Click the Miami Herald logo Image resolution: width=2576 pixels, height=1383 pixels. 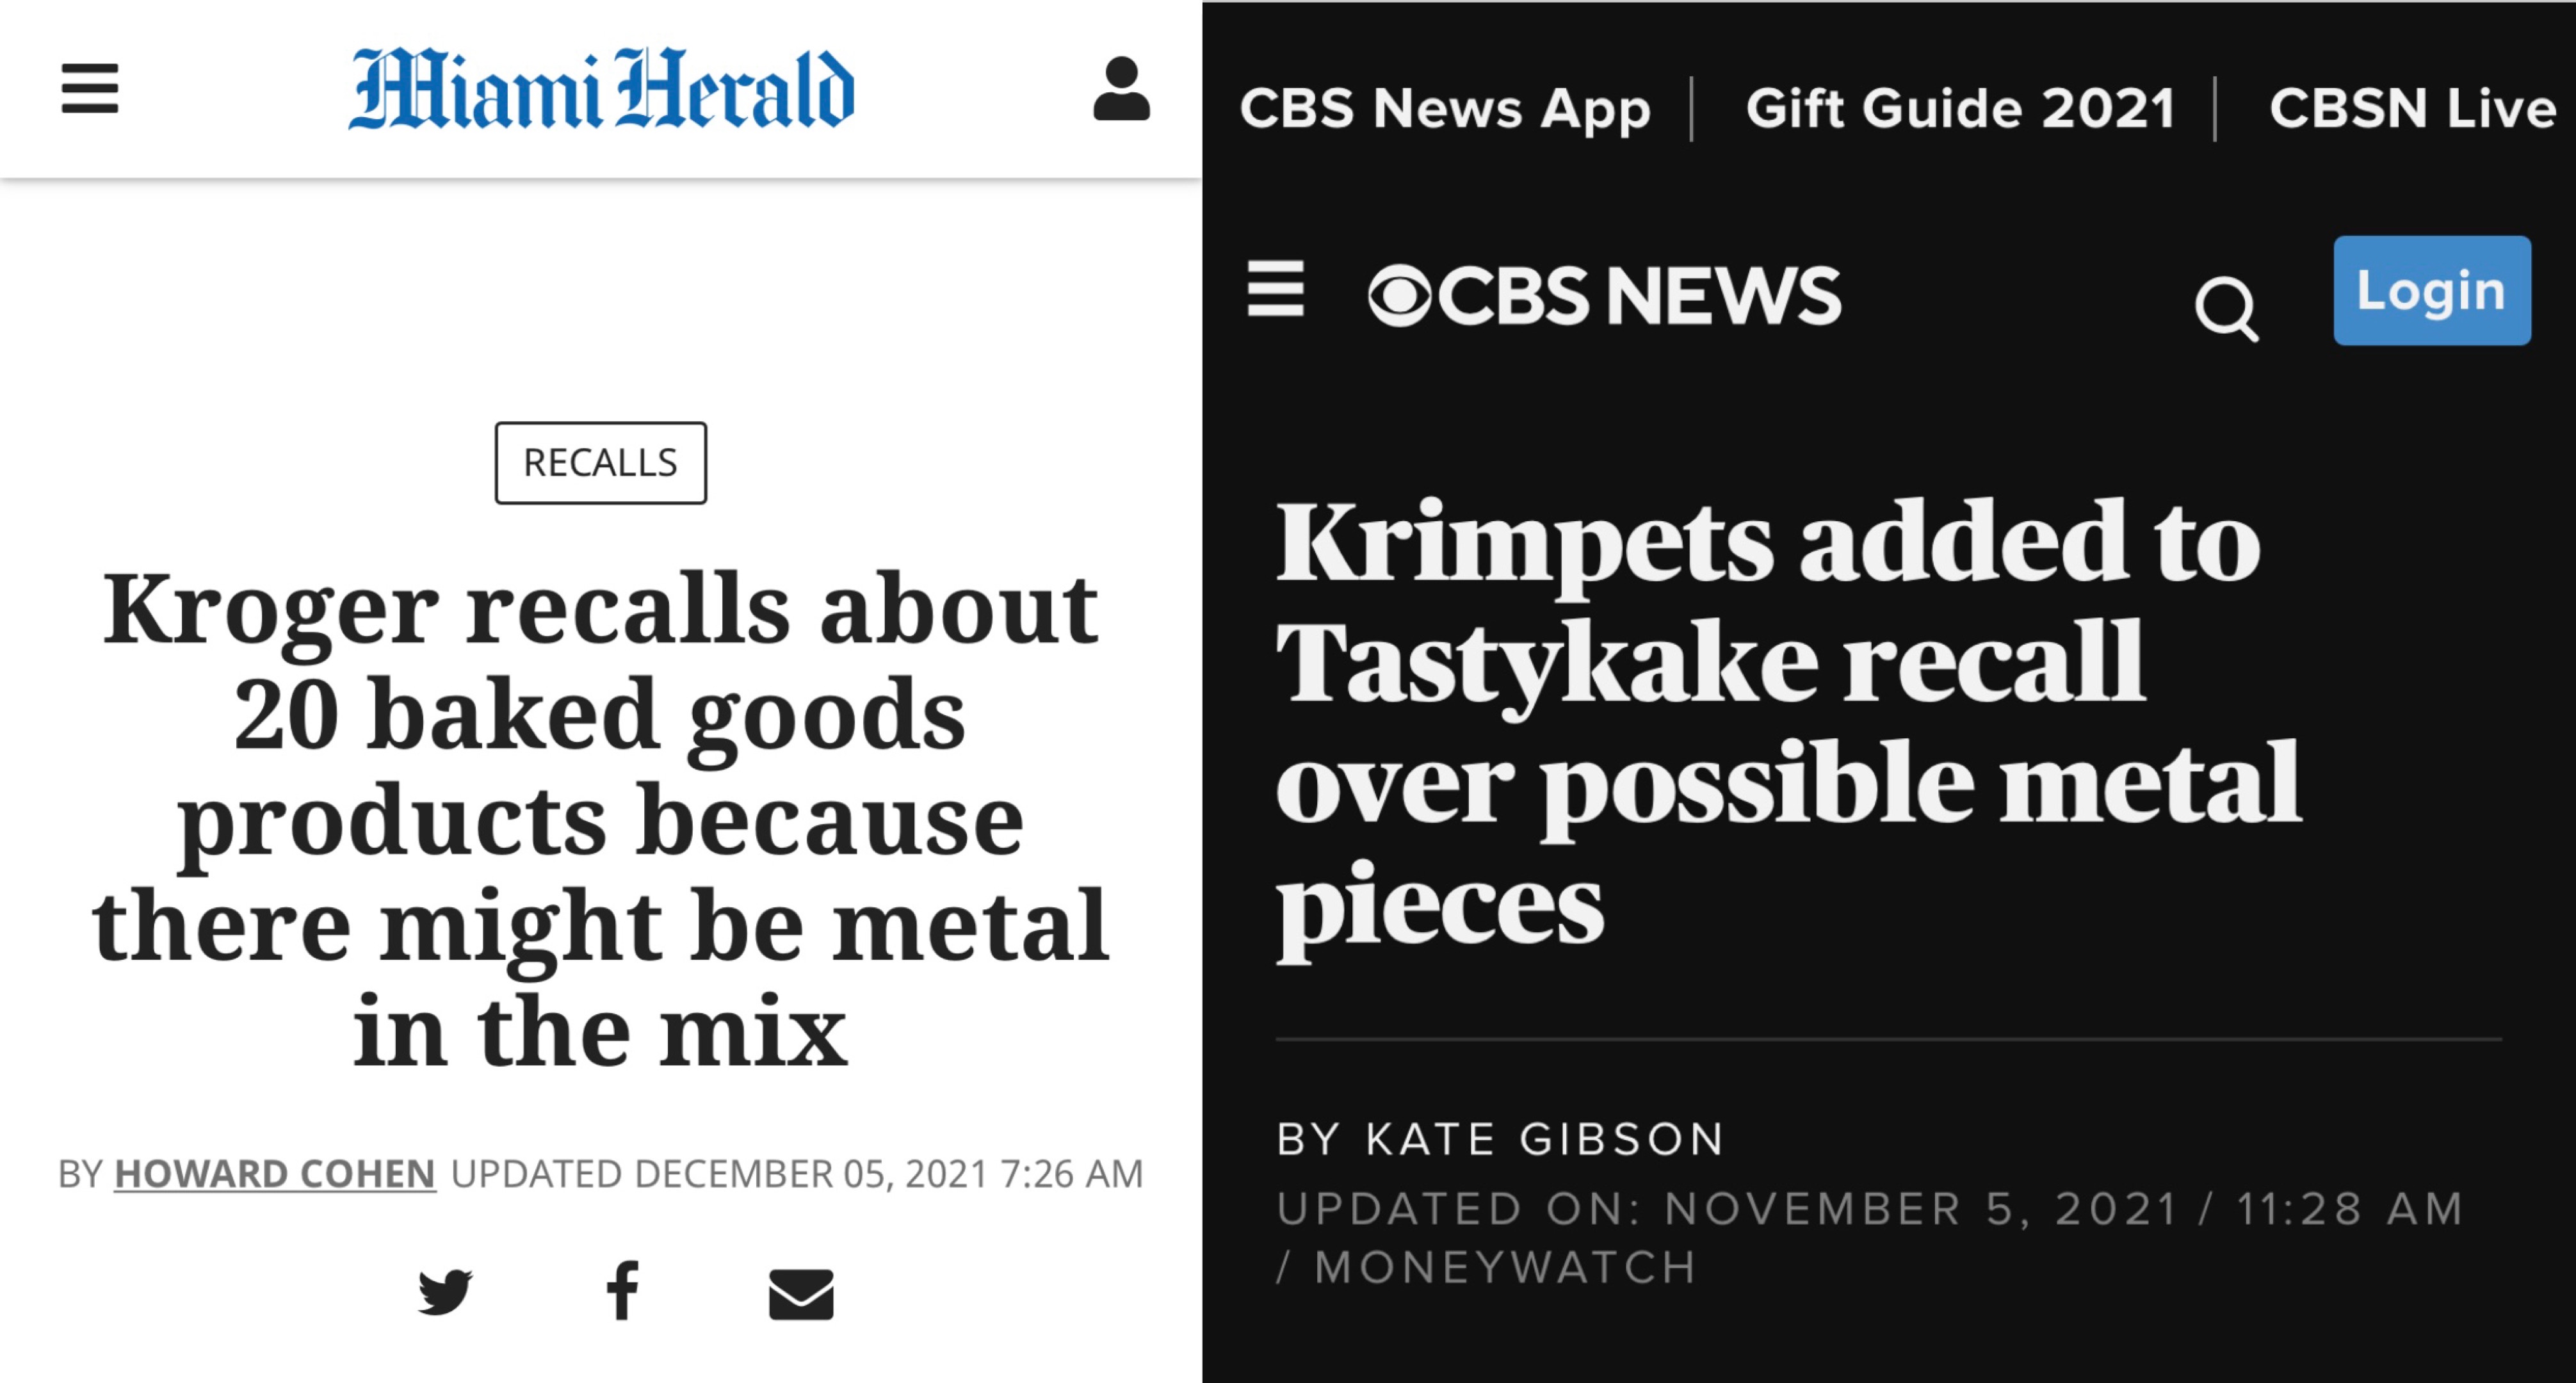pos(601,89)
